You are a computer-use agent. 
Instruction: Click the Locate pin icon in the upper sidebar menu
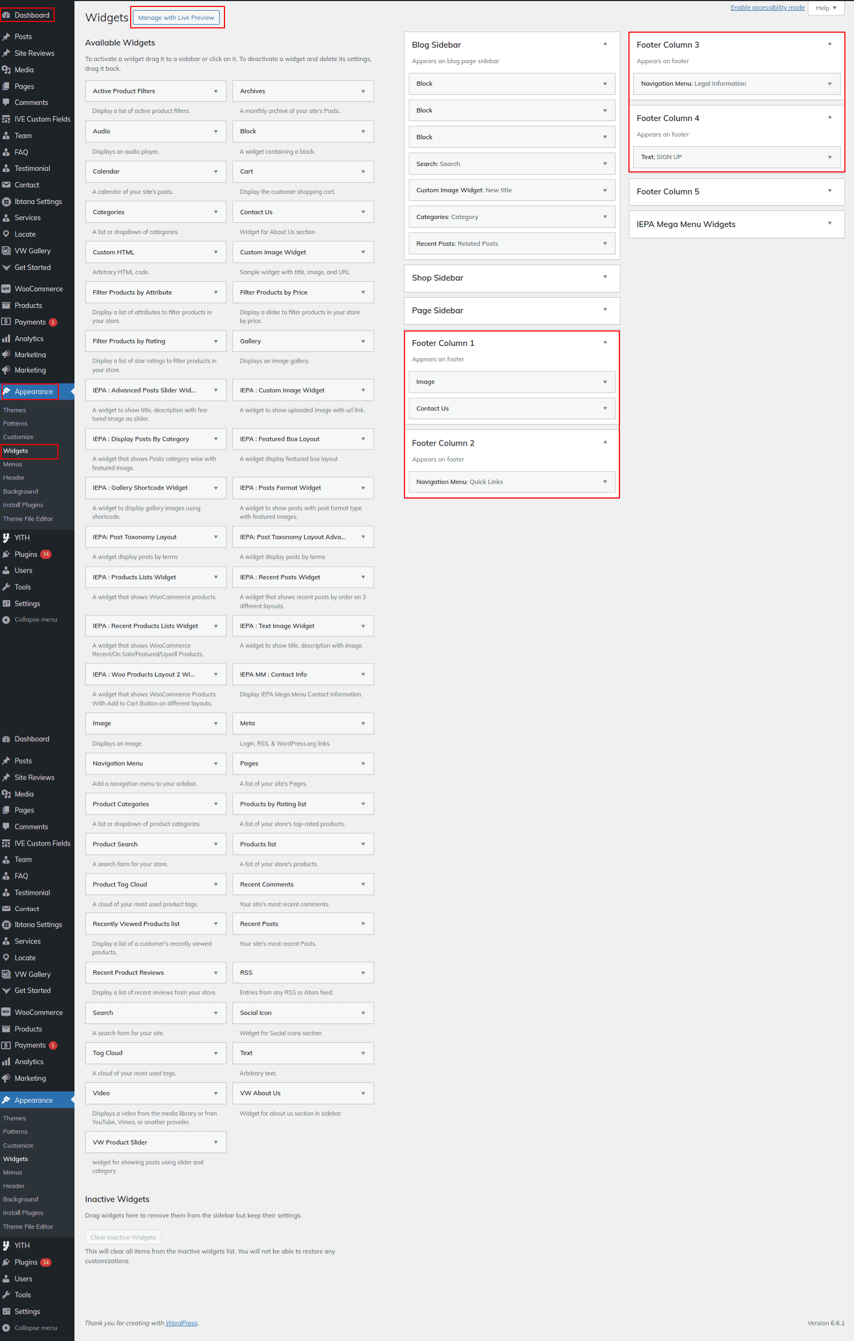coord(6,234)
